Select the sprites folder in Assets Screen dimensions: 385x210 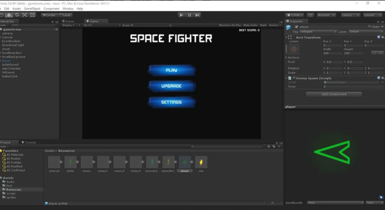point(9,197)
